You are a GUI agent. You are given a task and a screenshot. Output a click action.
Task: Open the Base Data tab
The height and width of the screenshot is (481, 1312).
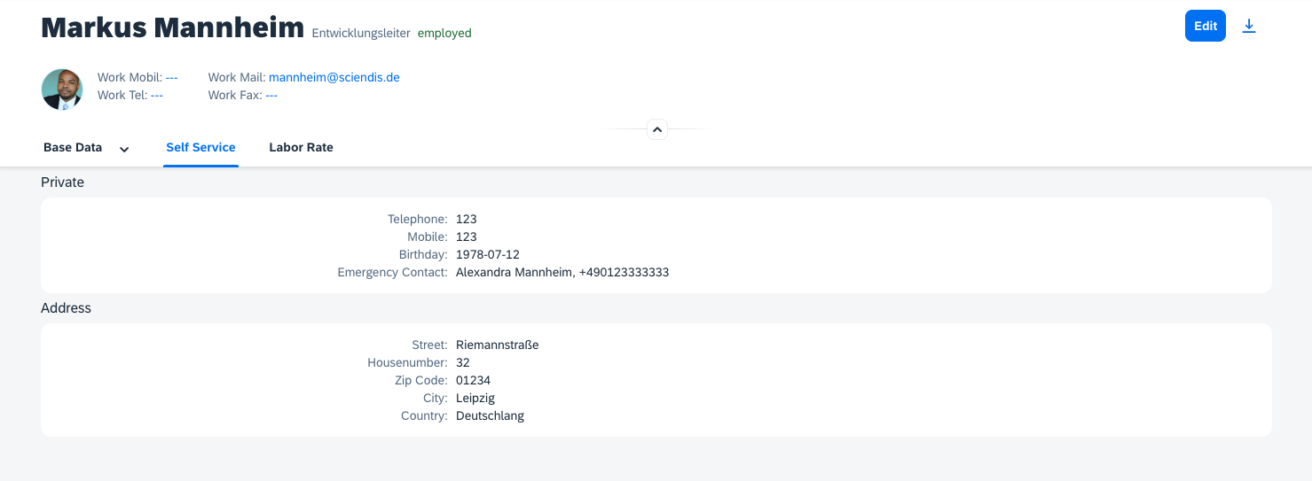pyautogui.click(x=73, y=147)
